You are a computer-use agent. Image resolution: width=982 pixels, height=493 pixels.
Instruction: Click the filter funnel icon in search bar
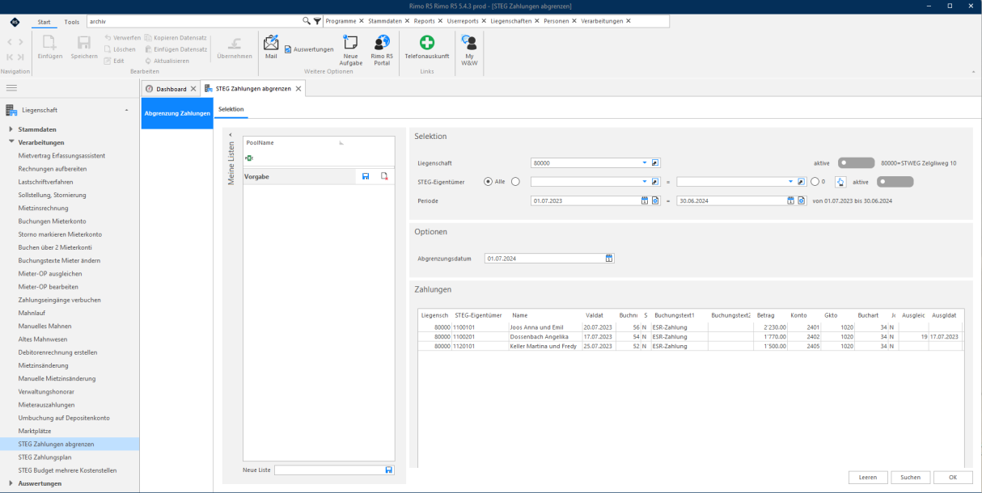pos(317,21)
